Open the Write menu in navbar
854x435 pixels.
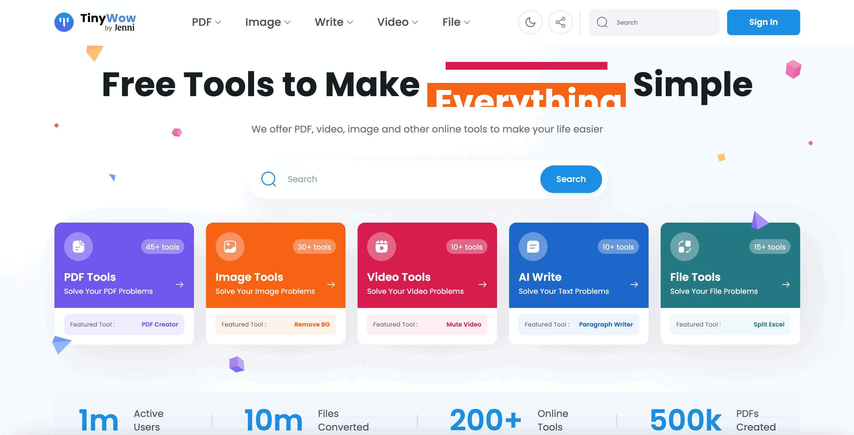tap(334, 22)
